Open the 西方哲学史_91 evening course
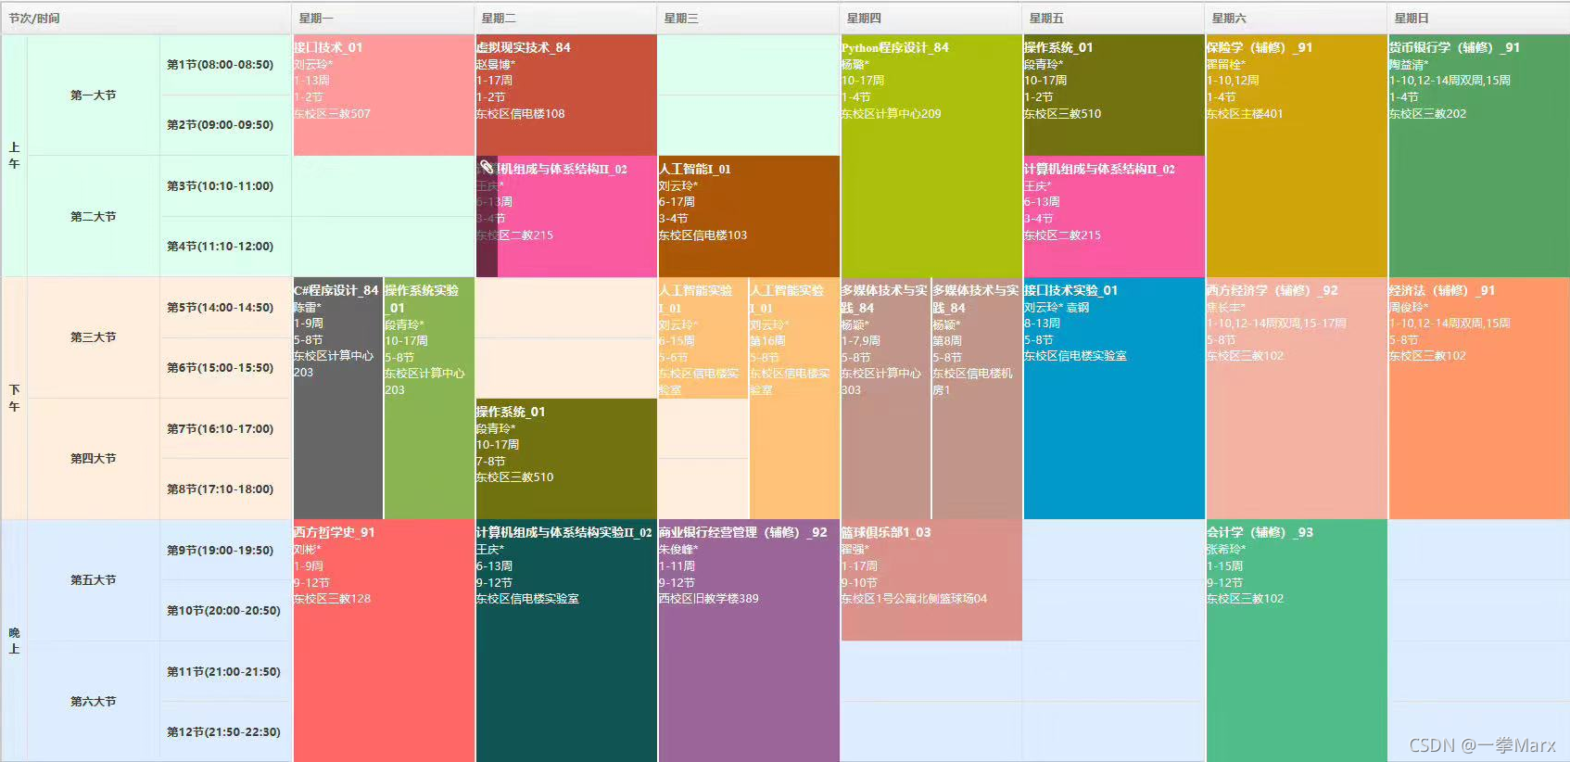The width and height of the screenshot is (1570, 762). coord(384,641)
